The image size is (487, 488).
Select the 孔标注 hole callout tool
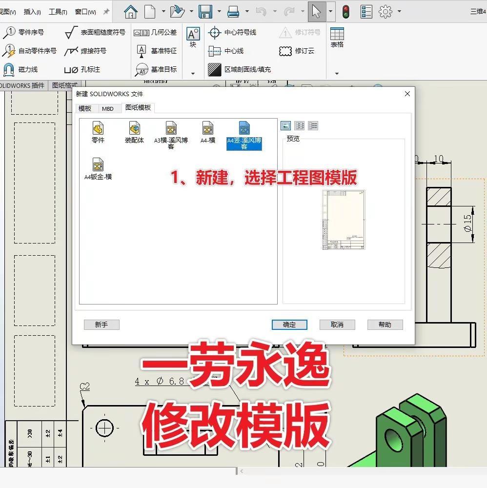(x=82, y=70)
